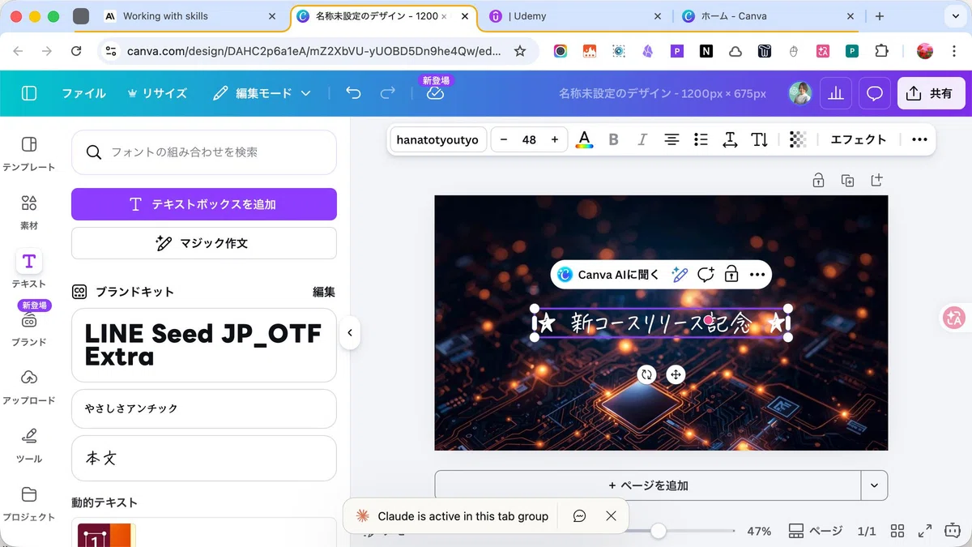Open the ブランド sidebar panel
This screenshot has width=972, height=547.
pyautogui.click(x=29, y=328)
